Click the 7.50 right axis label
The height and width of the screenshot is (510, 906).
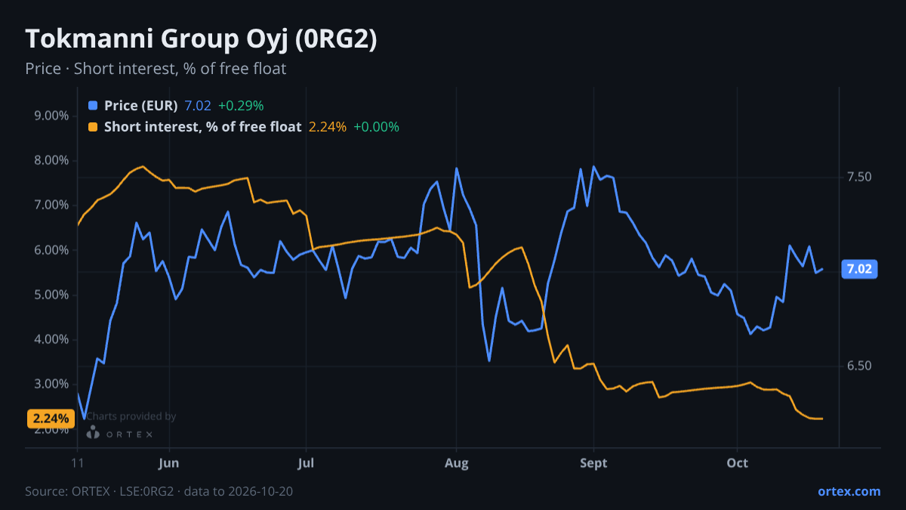pos(859,177)
